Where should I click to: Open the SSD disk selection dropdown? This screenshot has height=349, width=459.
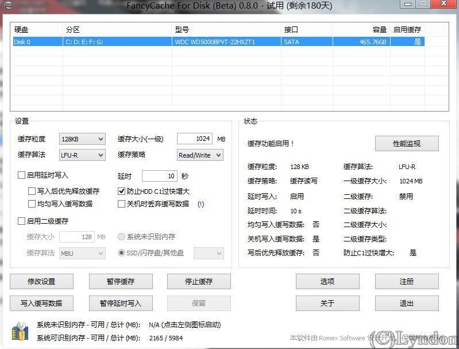[209, 254]
